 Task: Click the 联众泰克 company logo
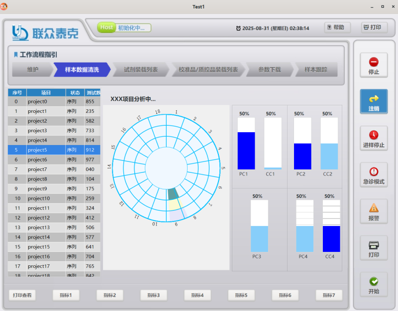pyautogui.click(x=45, y=33)
